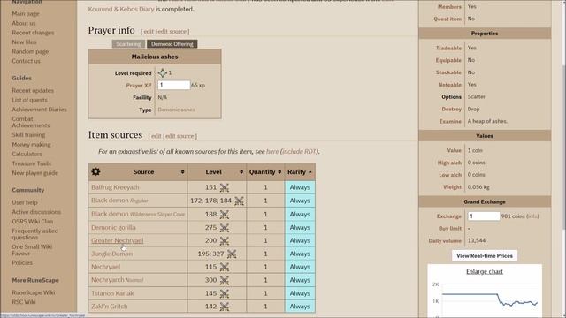The image size is (566, 318).
Task: Open Treasure Trails sidebar link
Action: coord(32,163)
